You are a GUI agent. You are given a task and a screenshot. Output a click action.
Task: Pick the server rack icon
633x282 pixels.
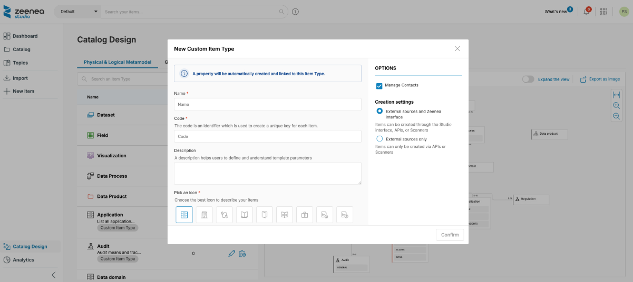[184, 215]
